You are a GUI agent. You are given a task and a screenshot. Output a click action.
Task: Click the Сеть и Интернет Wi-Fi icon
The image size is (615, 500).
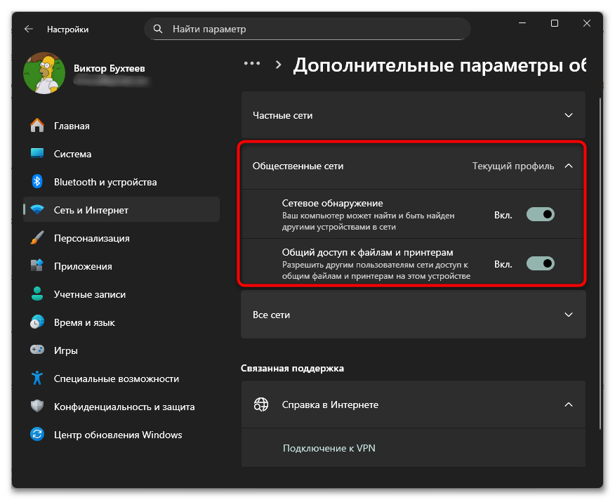pos(37,209)
